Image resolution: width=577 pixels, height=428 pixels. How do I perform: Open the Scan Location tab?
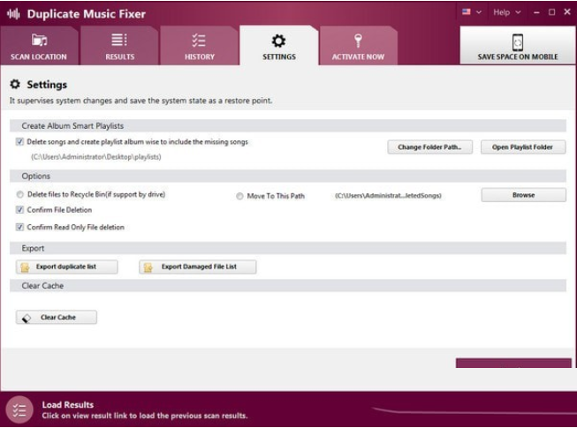pyautogui.click(x=39, y=46)
